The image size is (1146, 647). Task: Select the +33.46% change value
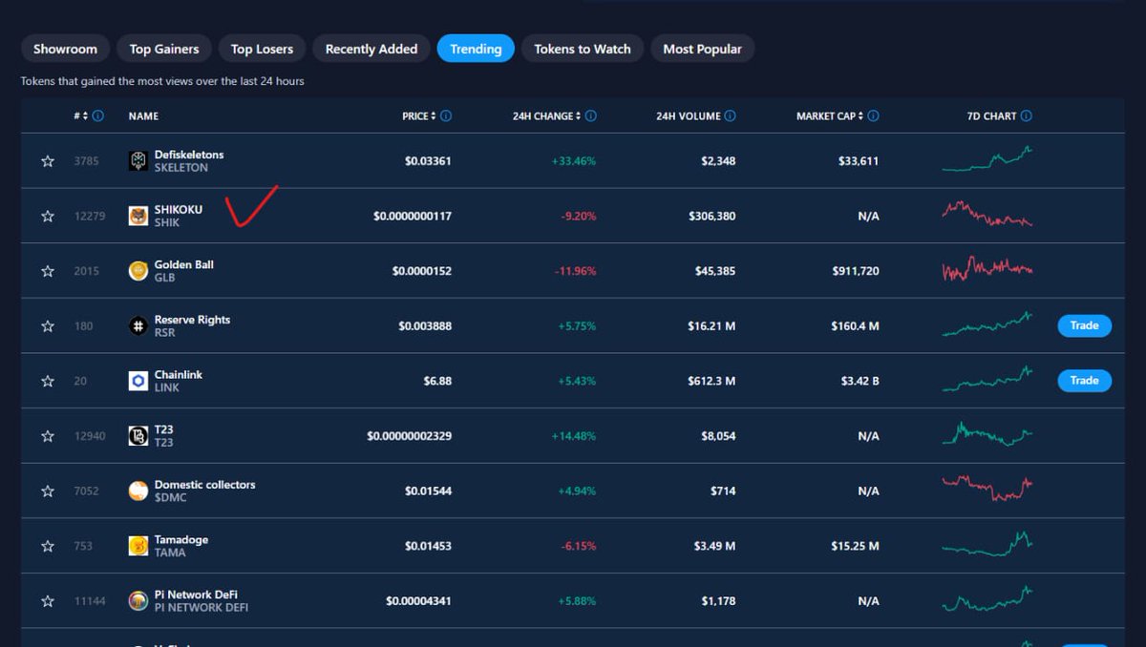573,161
